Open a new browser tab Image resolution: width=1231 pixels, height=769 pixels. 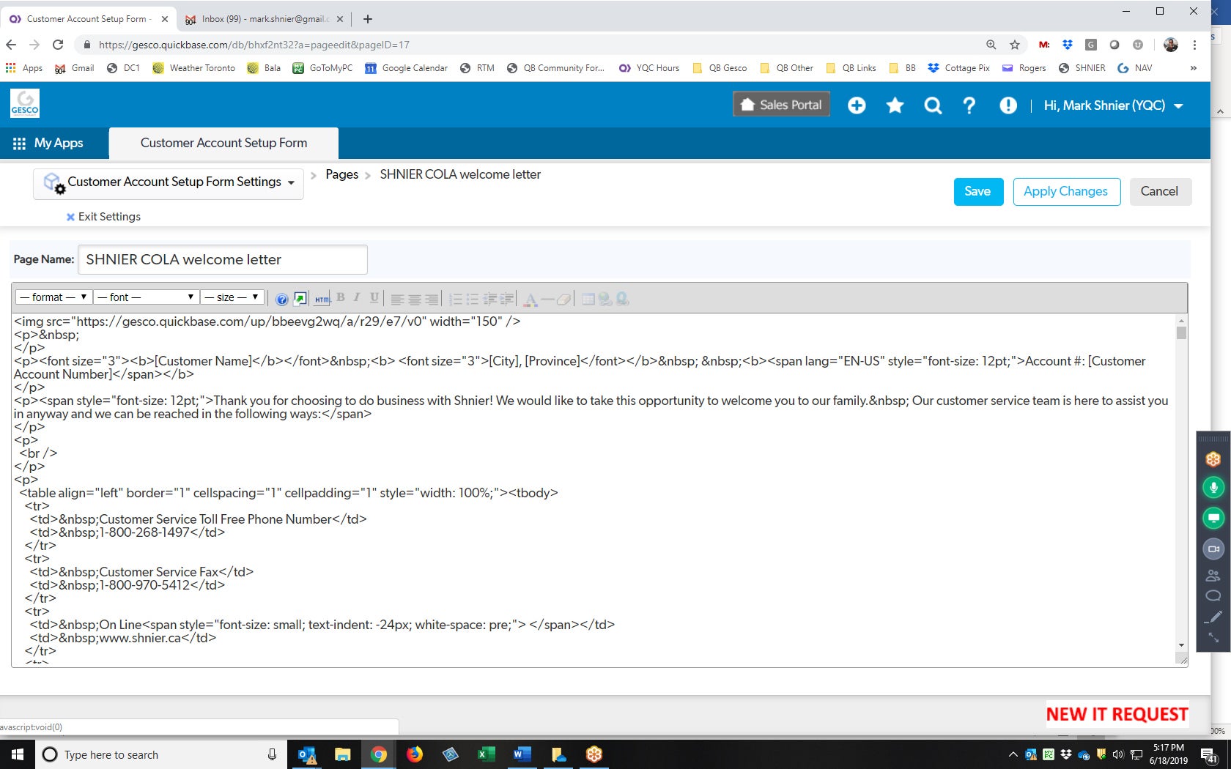(x=368, y=19)
